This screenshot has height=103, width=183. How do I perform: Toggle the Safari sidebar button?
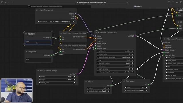tap(2, 3)
